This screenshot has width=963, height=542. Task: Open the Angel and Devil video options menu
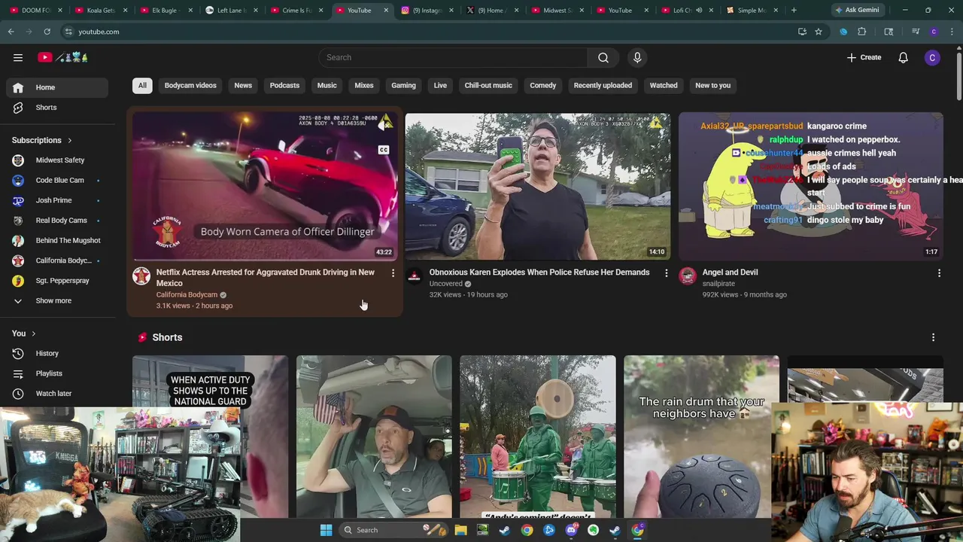tap(939, 273)
